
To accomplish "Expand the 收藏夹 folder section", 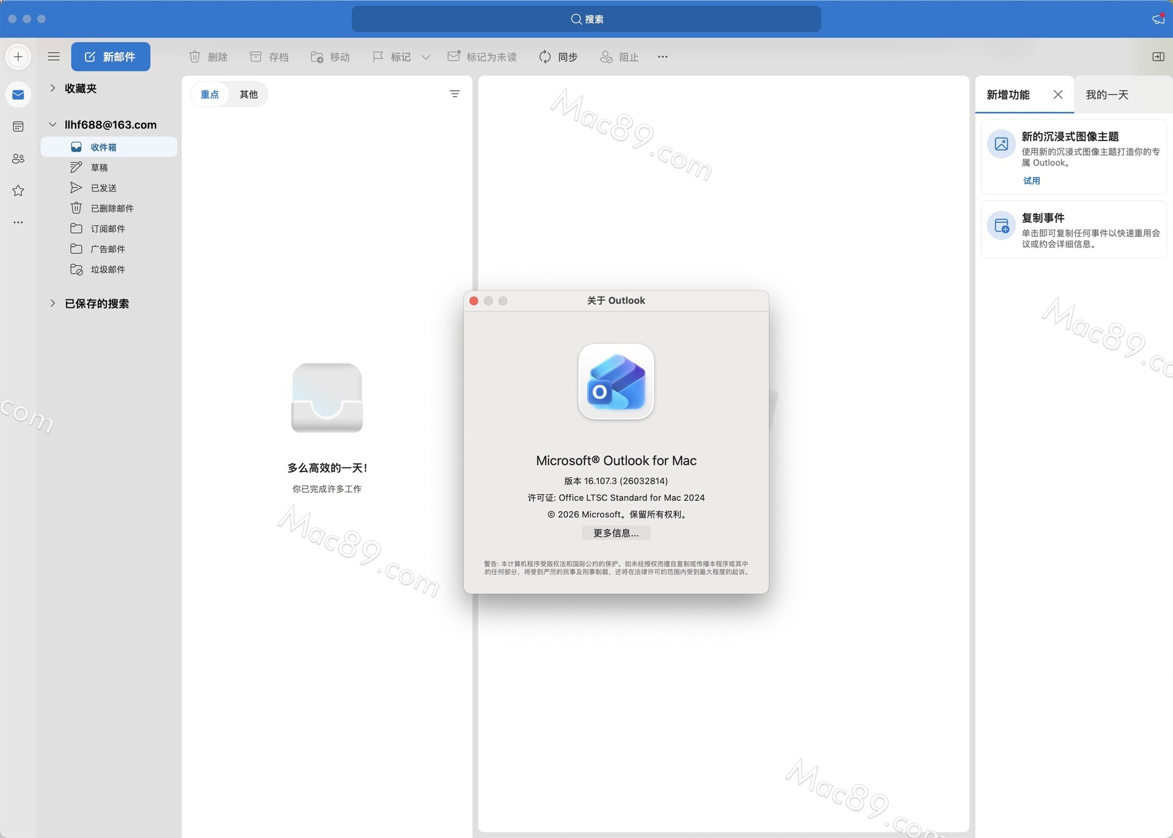I will pos(52,89).
